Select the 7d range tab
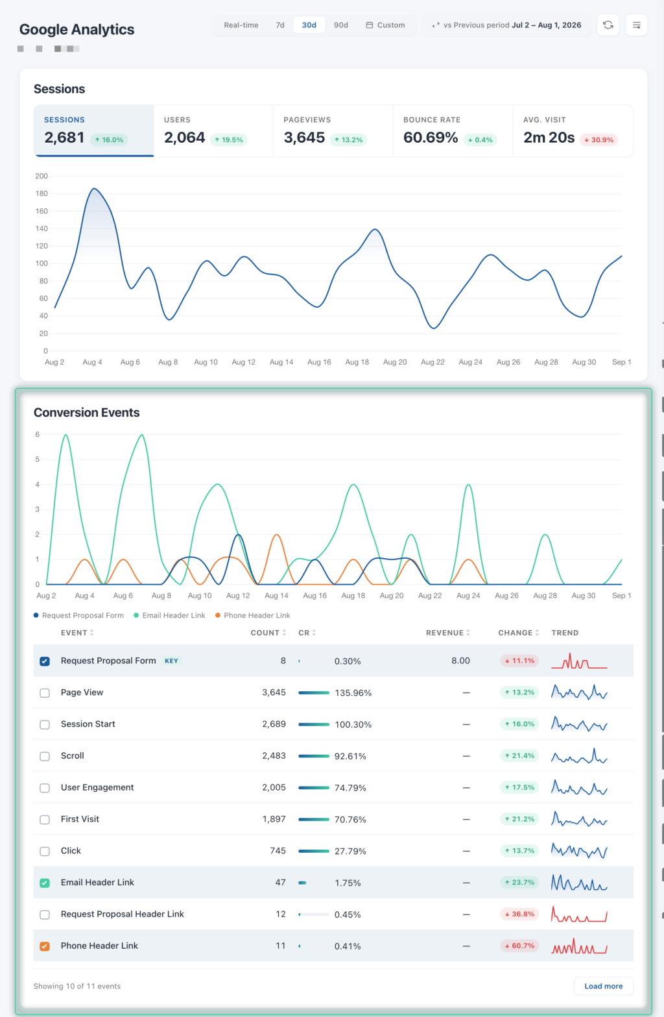664x1017 pixels. (280, 25)
